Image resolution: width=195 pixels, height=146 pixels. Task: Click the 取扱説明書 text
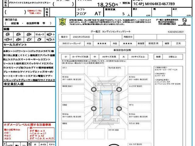pyautogui.click(x=33, y=23)
